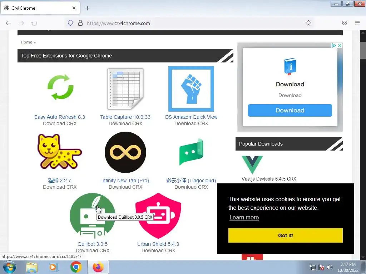Open Vue.js Devtools 6.4.5 CRX link
The image size is (366, 274).
(x=269, y=179)
